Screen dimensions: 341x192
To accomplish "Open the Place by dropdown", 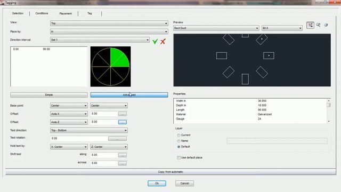I will (109, 31).
